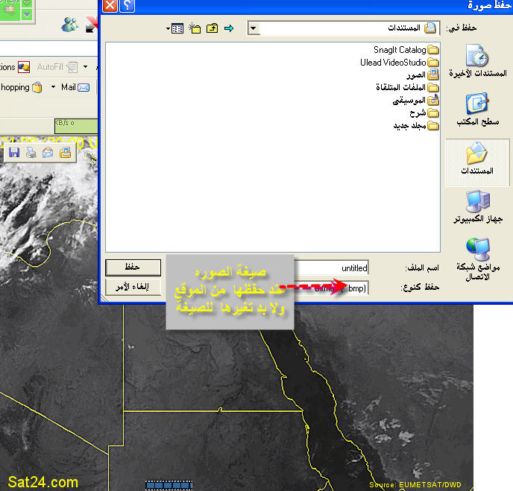Click the colorful options icon beside AutoFill

[x=24, y=67]
